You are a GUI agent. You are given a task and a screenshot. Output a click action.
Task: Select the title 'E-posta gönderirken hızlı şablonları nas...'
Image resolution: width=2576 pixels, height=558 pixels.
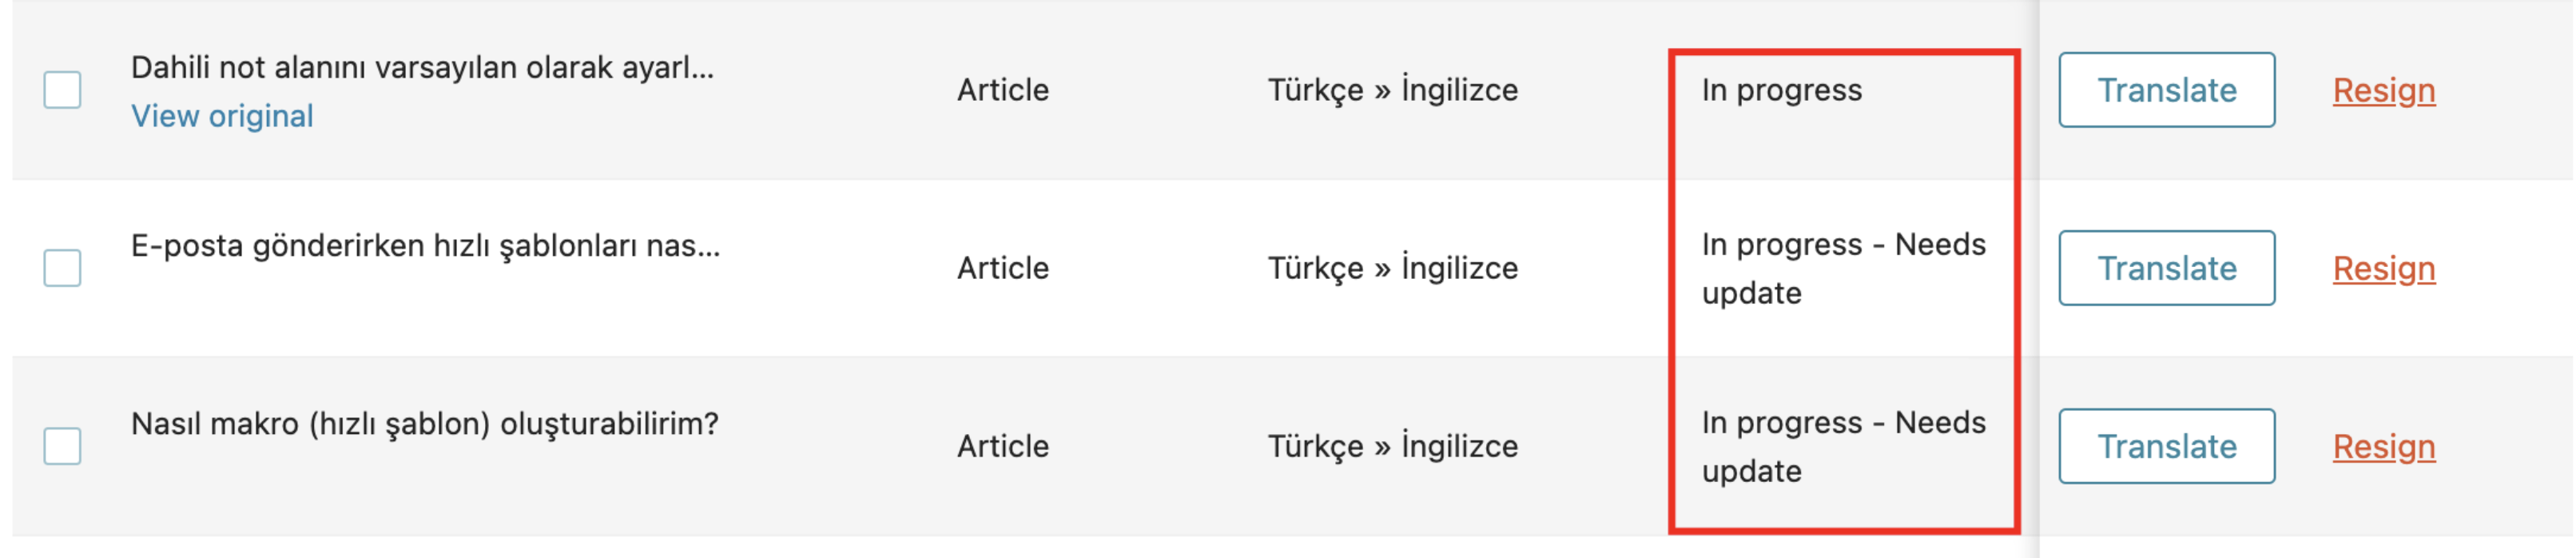pos(425,246)
